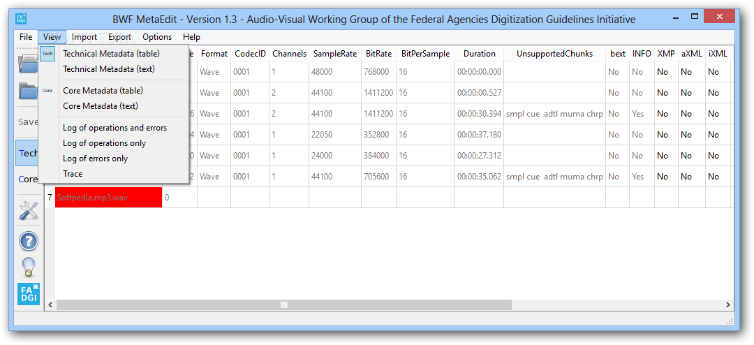This screenshot has height=345, width=754.
Task: Select the Tech view button in sidebar
Action: [28, 153]
